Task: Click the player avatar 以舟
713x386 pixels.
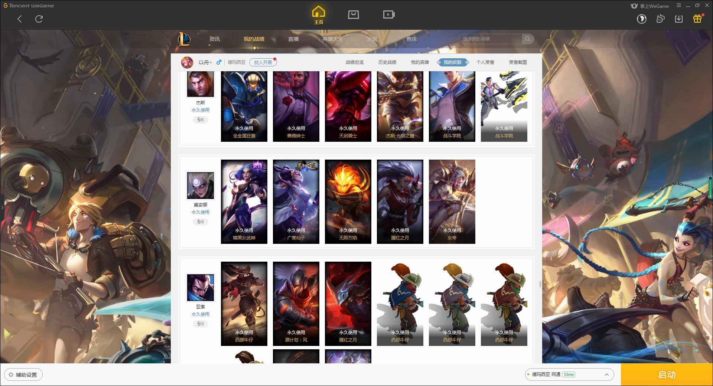Action: click(187, 62)
